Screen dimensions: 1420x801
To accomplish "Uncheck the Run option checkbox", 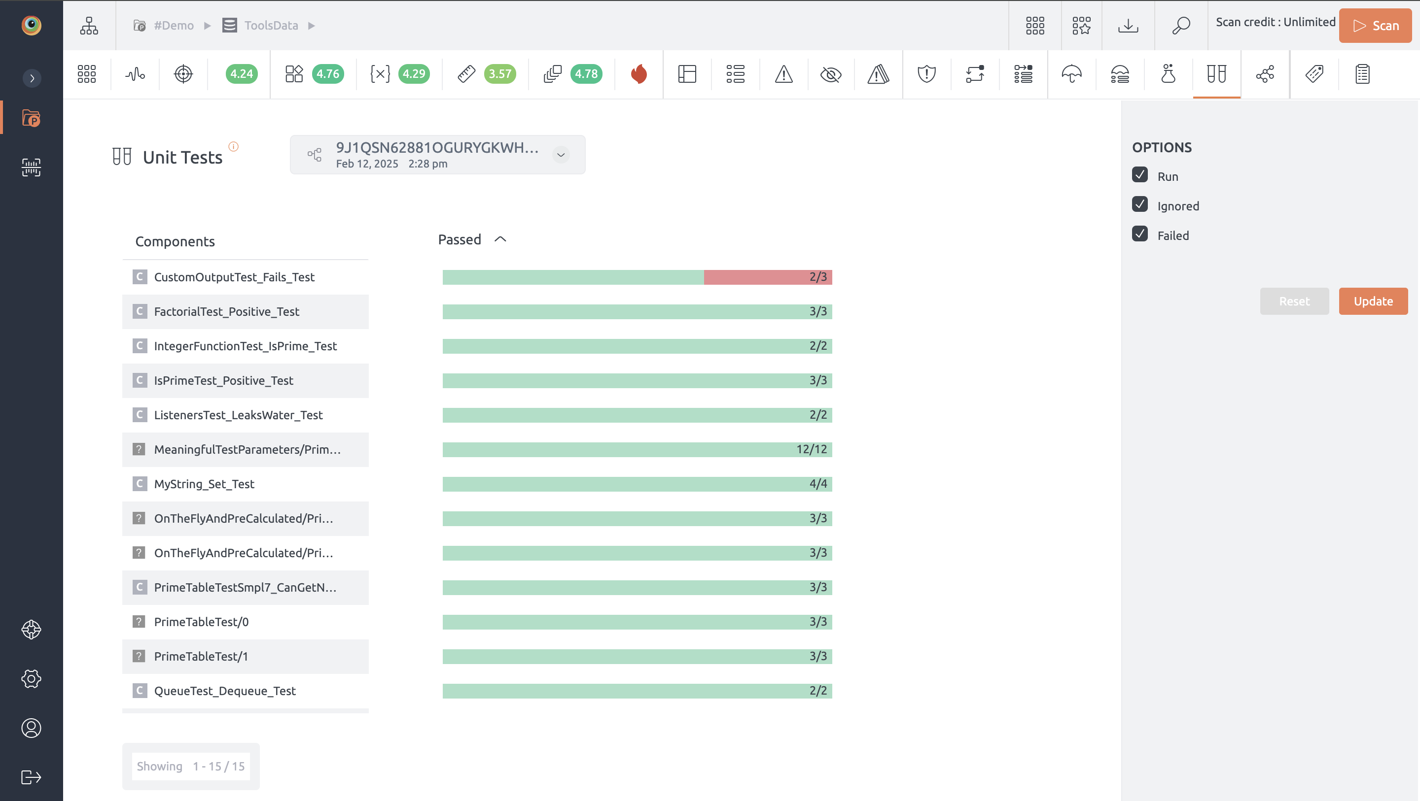I will pos(1140,175).
